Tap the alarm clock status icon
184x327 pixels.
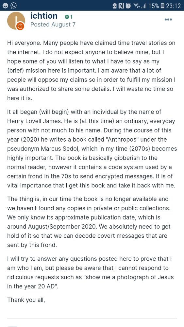click(128, 6)
